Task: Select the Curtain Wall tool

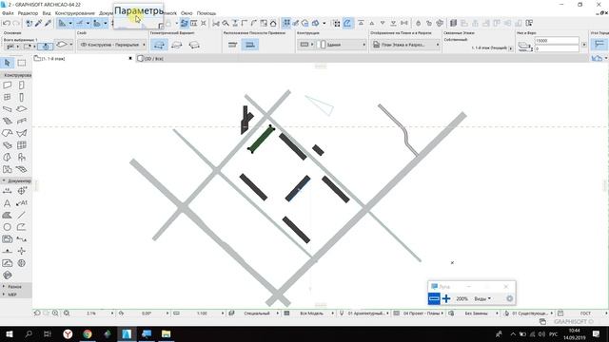Action: tap(22, 145)
